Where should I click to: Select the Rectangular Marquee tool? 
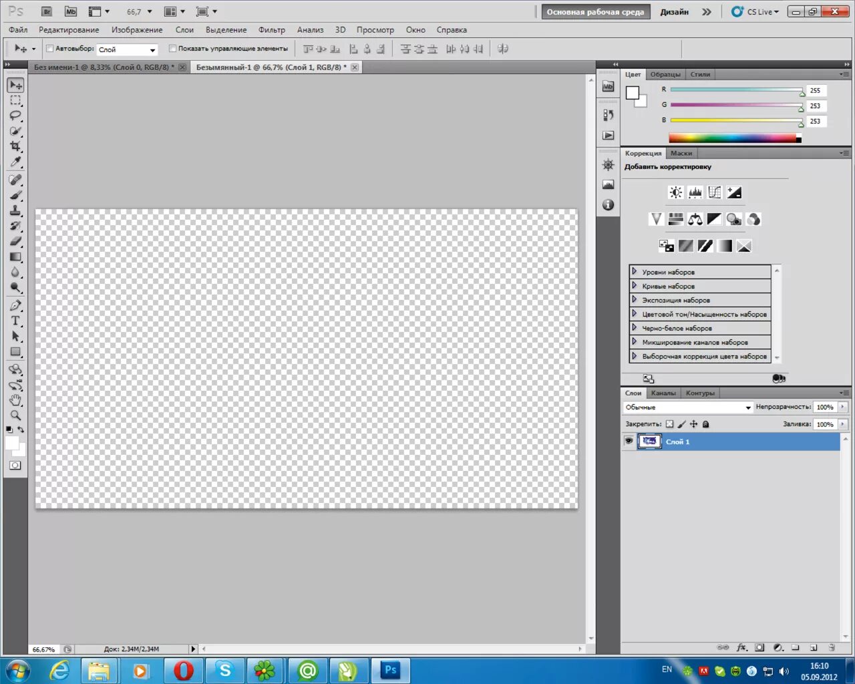pyautogui.click(x=16, y=101)
